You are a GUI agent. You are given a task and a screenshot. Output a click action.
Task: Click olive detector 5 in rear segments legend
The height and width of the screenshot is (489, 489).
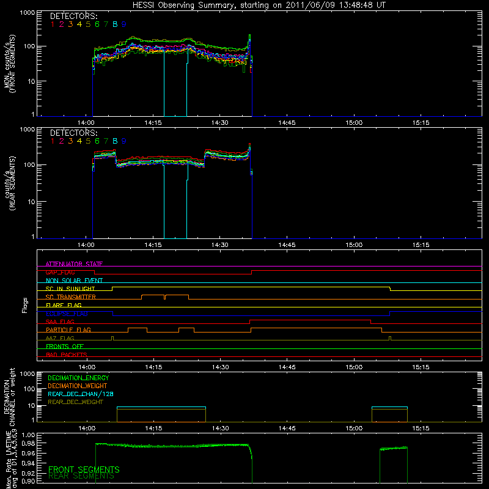[88, 141]
